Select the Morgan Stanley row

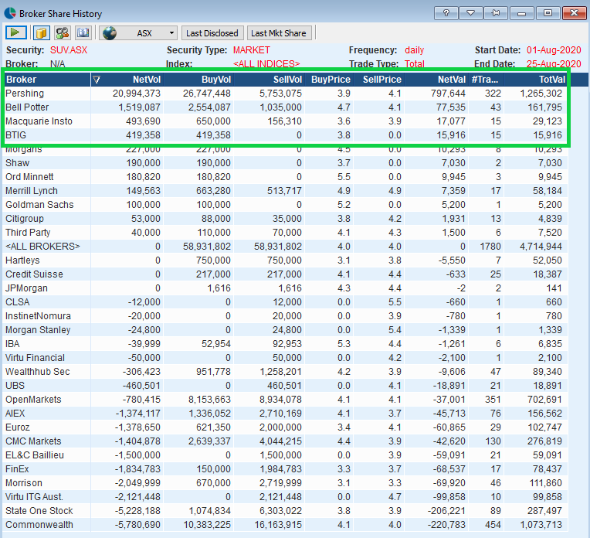pyautogui.click(x=285, y=330)
